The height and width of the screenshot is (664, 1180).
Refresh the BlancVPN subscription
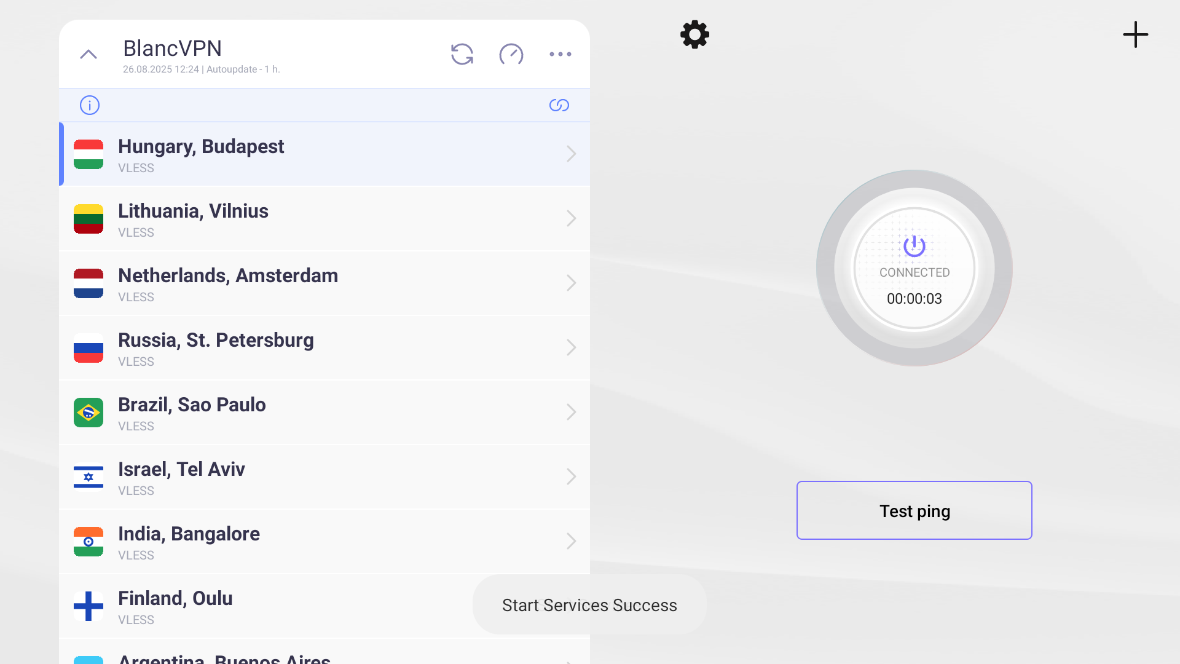462,54
